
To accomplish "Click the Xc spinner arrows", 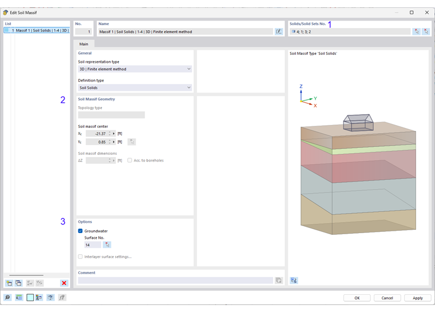I will 110,134.
